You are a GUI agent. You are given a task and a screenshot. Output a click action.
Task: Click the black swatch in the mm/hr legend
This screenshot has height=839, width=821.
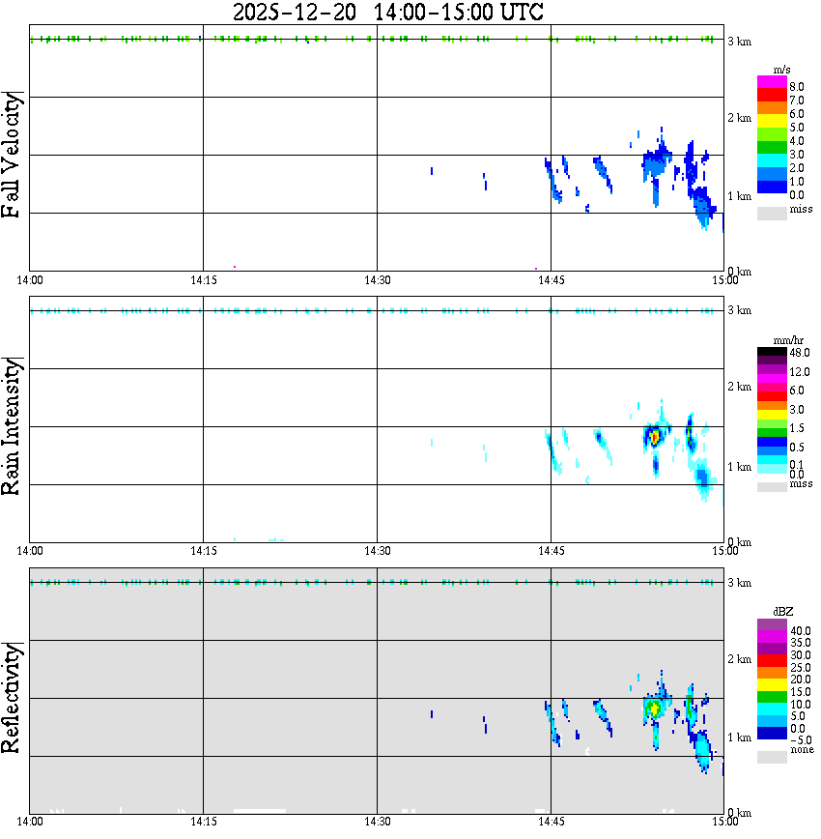tap(772, 352)
